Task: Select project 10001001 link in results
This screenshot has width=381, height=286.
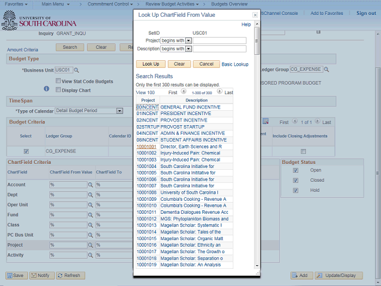Action: [146, 147]
